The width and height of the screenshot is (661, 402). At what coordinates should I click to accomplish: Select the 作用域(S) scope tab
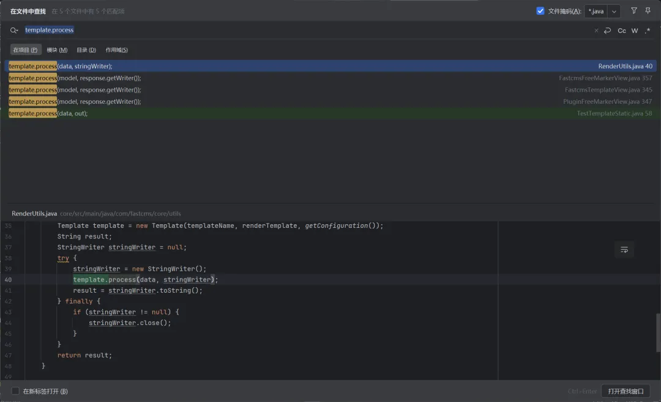pos(116,50)
